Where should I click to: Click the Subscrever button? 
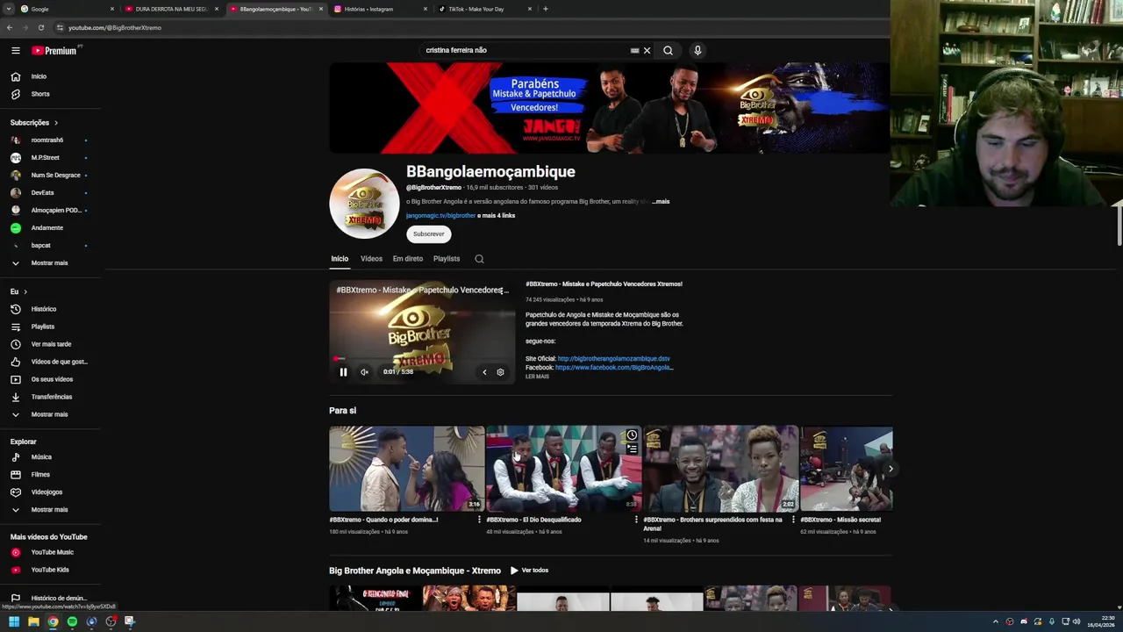pos(429,234)
